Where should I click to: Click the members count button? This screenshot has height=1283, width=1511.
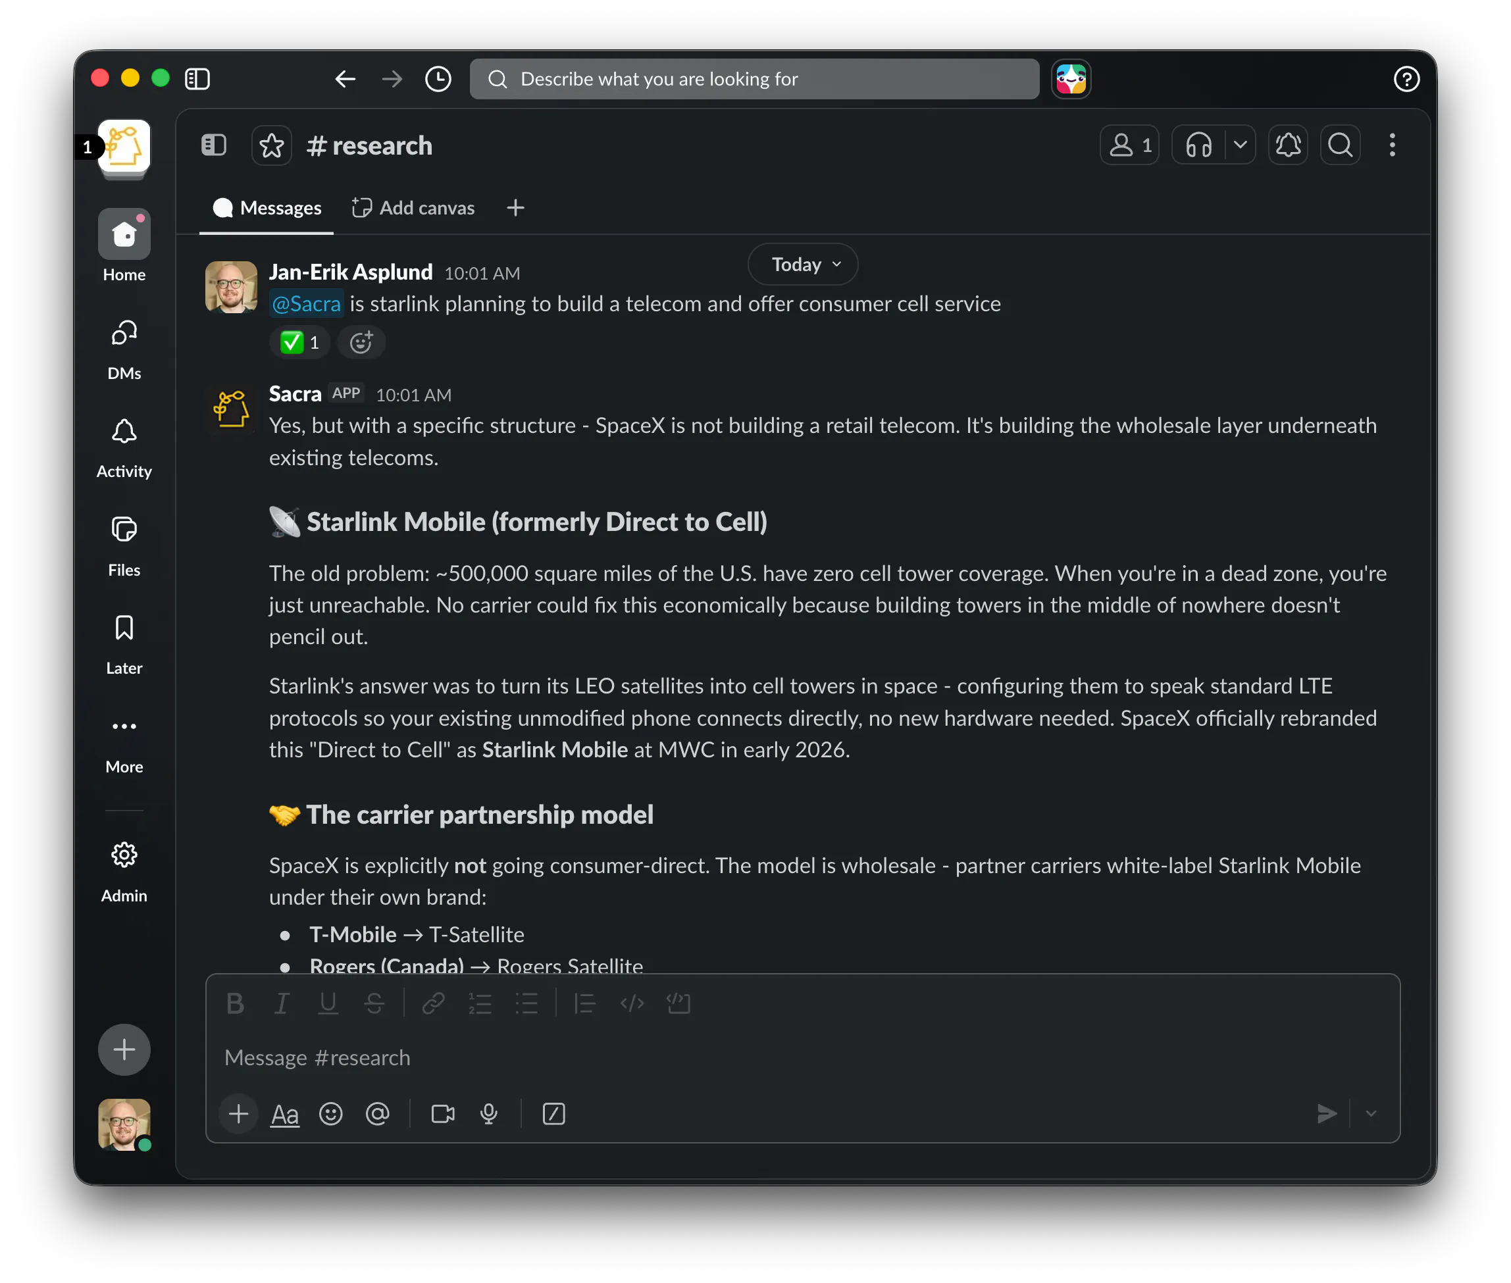coord(1129,145)
